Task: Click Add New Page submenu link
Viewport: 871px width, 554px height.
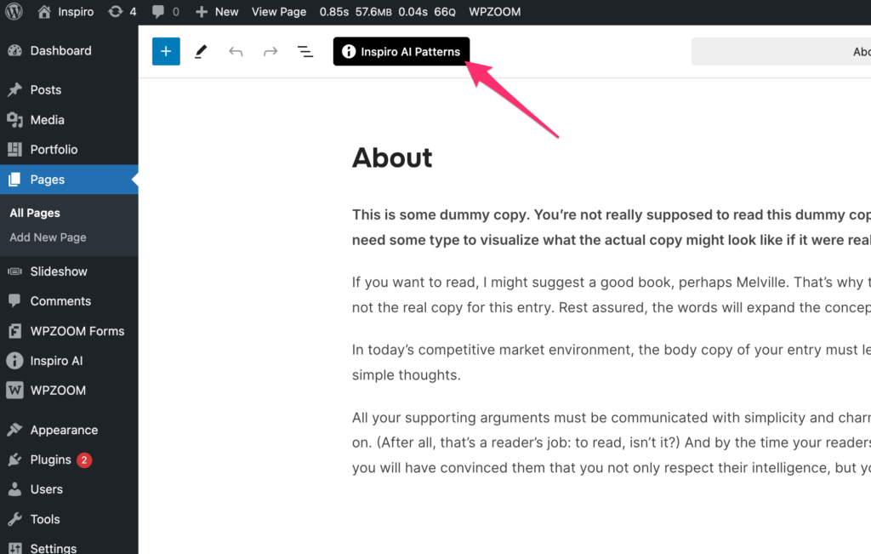Action: tap(48, 237)
